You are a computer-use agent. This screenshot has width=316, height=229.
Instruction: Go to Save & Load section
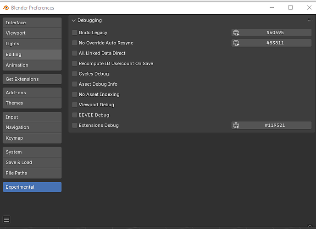32,163
